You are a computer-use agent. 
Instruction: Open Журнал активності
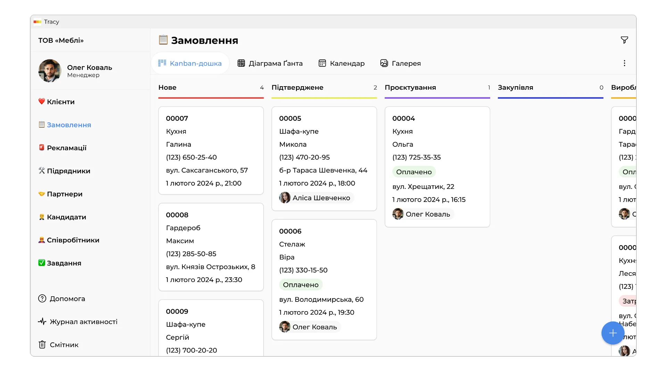(84, 322)
